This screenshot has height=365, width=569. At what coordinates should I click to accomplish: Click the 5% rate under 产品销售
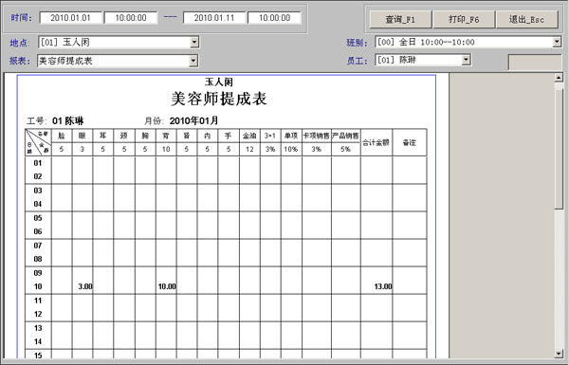click(x=345, y=149)
